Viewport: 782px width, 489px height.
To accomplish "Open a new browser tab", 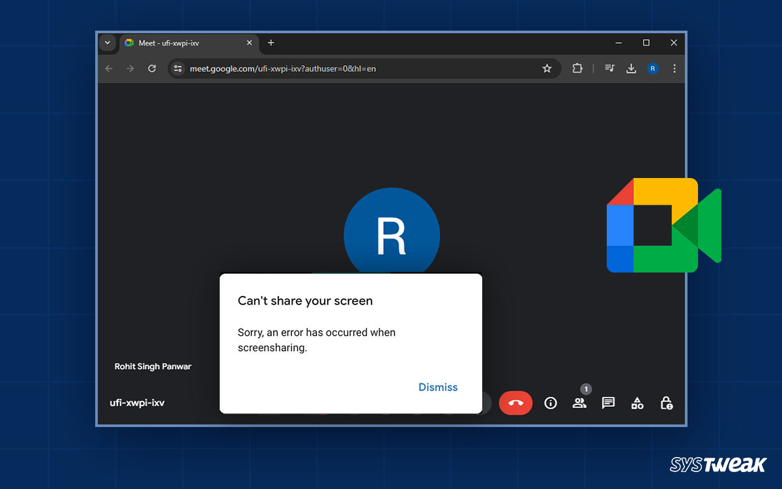I will click(x=271, y=42).
